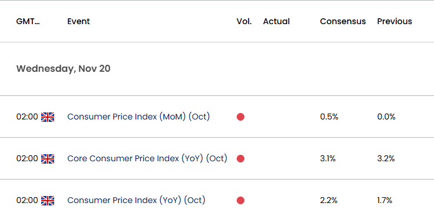
Task: Open Core Consumer Price Index (YoY) (Oct) event
Action: point(147,158)
